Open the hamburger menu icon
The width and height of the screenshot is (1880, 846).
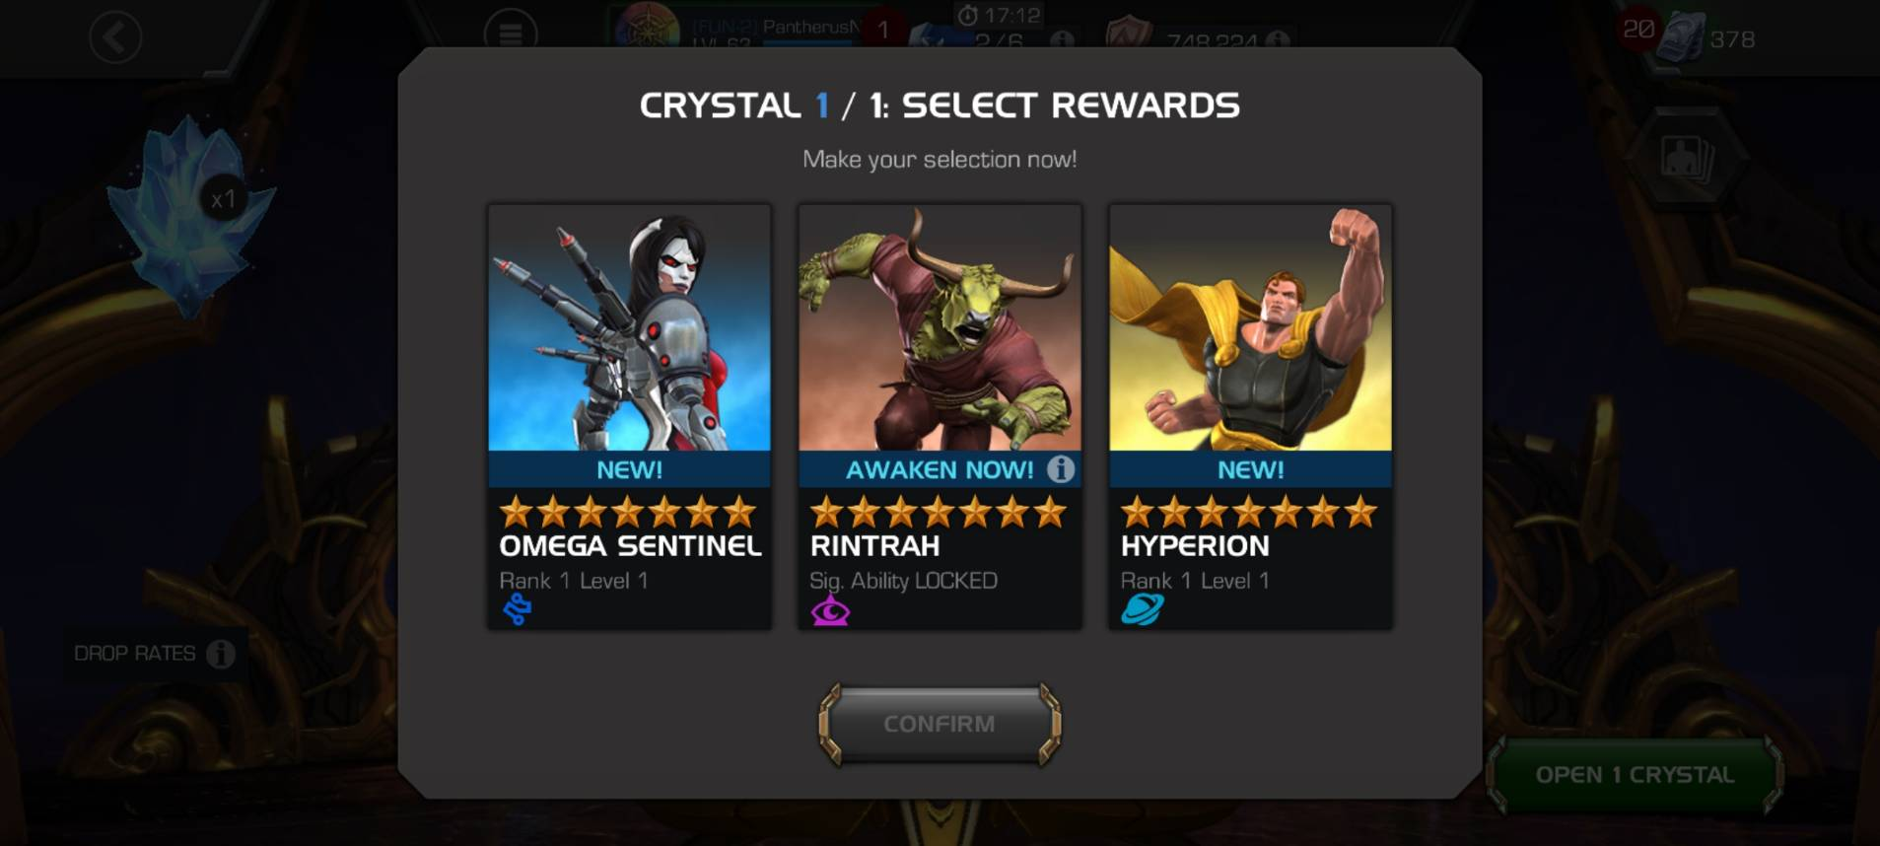tap(510, 35)
